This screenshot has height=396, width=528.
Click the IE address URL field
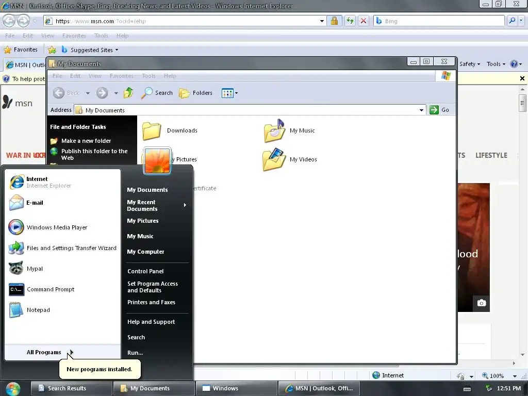(185, 21)
